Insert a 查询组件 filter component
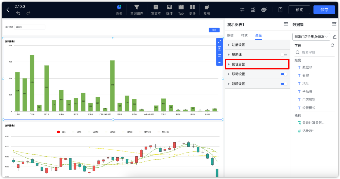Screen dimensions: 340x179 click(137, 10)
